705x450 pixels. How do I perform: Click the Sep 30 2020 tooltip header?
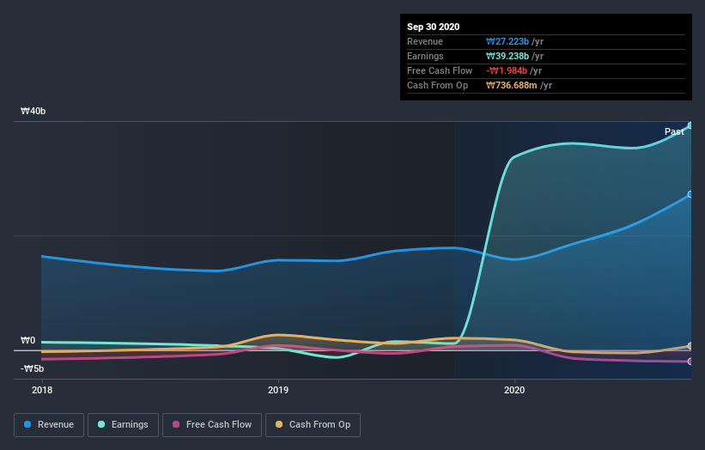coord(434,27)
